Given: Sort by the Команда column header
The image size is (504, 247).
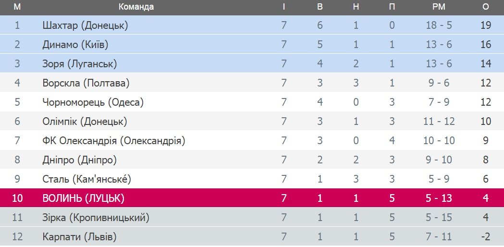Looking at the screenshot, I should click(x=136, y=7).
